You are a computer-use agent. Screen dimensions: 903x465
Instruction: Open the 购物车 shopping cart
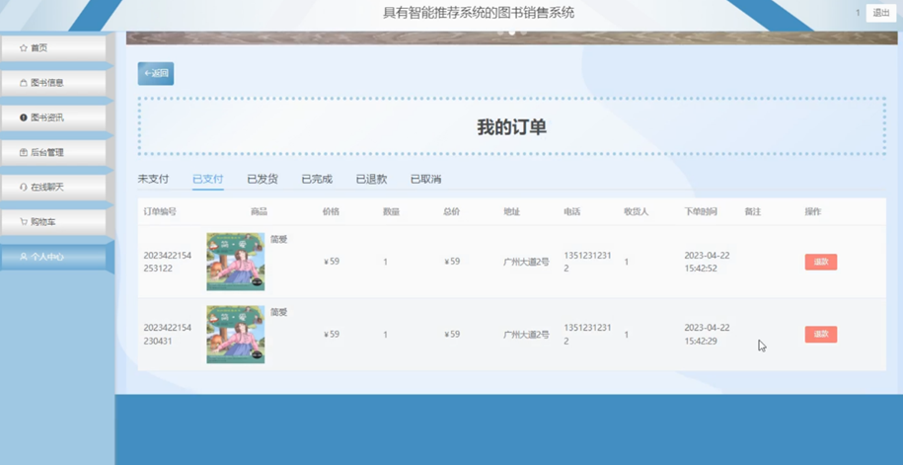pos(53,222)
